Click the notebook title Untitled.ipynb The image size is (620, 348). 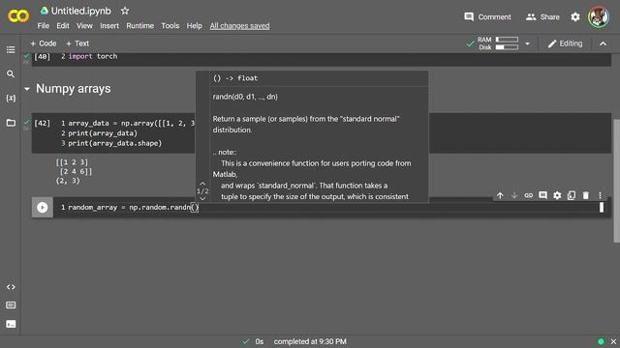[81, 11]
